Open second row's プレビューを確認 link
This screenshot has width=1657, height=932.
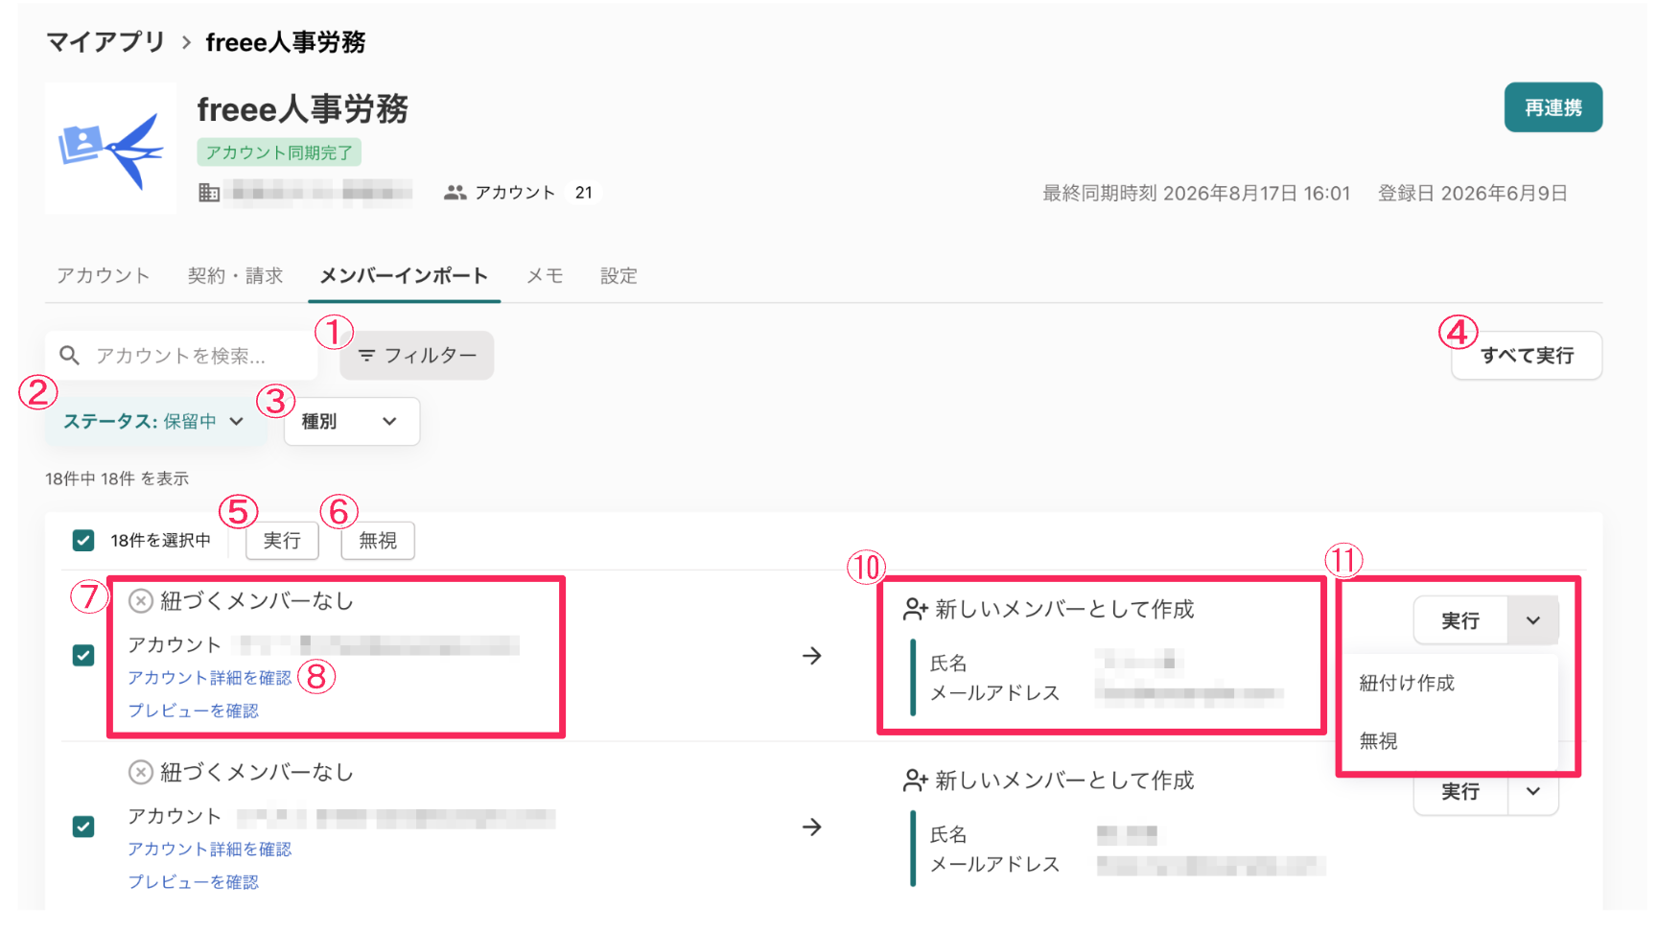click(194, 882)
